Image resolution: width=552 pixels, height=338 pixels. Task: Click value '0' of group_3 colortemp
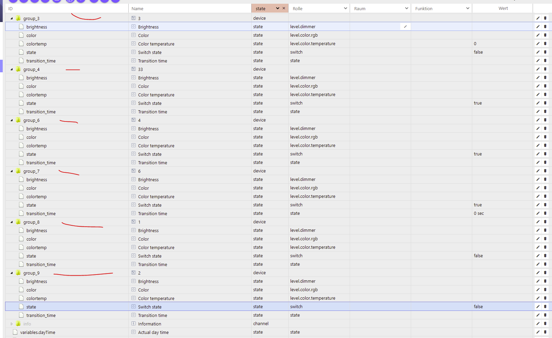pyautogui.click(x=475, y=43)
